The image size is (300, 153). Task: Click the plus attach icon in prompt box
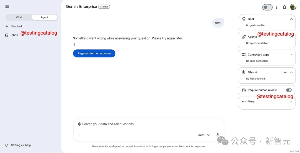[80, 135]
